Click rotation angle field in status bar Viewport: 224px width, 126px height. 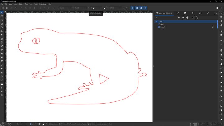coord(215,124)
